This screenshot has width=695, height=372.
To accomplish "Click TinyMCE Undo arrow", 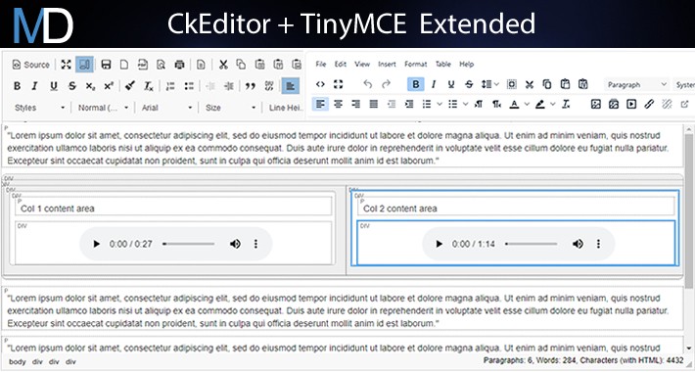I will [368, 84].
